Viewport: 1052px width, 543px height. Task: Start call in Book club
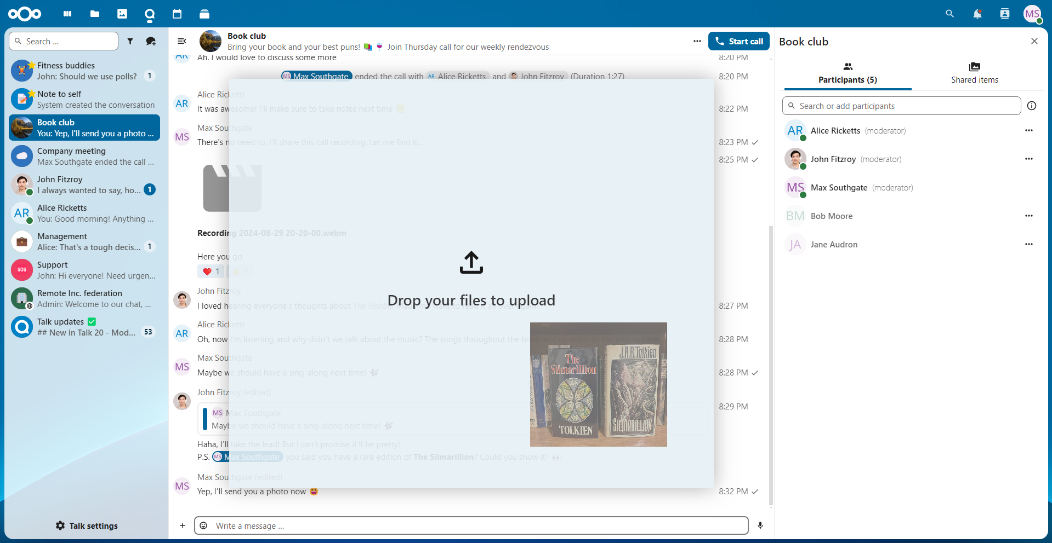coord(739,41)
